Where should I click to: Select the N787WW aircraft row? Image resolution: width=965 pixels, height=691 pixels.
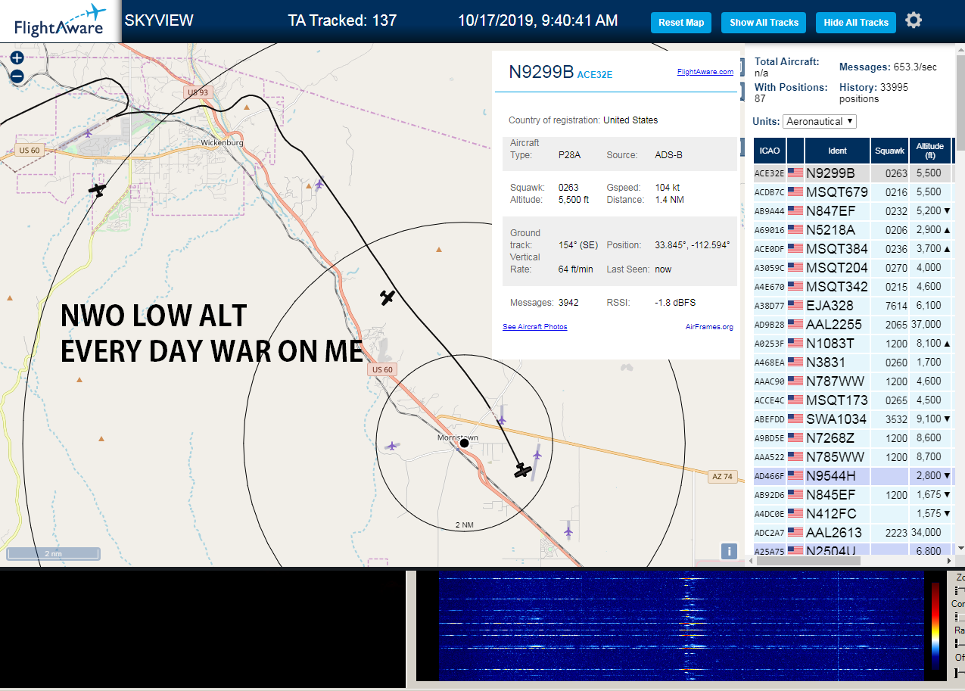[x=853, y=381]
